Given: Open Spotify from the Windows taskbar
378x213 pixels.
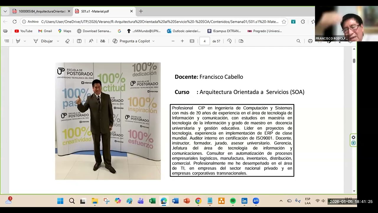Looking at the screenshot, I should click(233, 201).
